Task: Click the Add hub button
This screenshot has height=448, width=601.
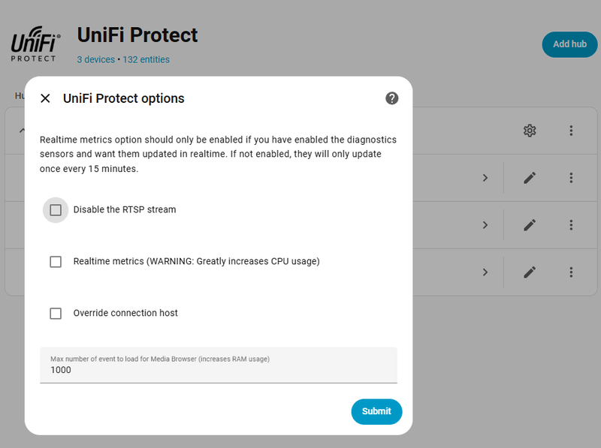Action: click(569, 44)
